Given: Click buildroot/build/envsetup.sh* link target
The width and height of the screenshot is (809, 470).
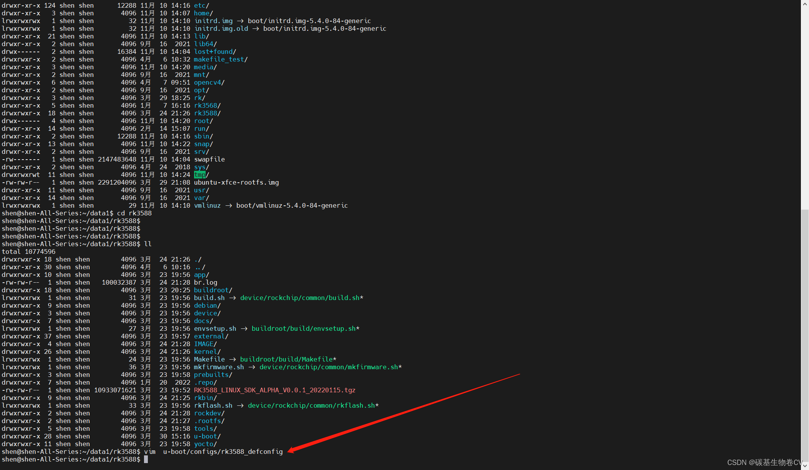Looking at the screenshot, I should pyautogui.click(x=306, y=328).
